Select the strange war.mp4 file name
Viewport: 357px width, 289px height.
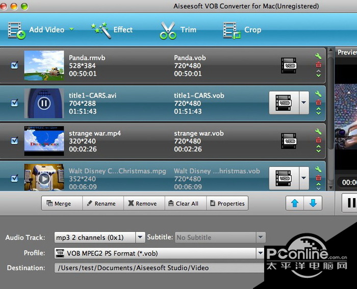[95, 133]
